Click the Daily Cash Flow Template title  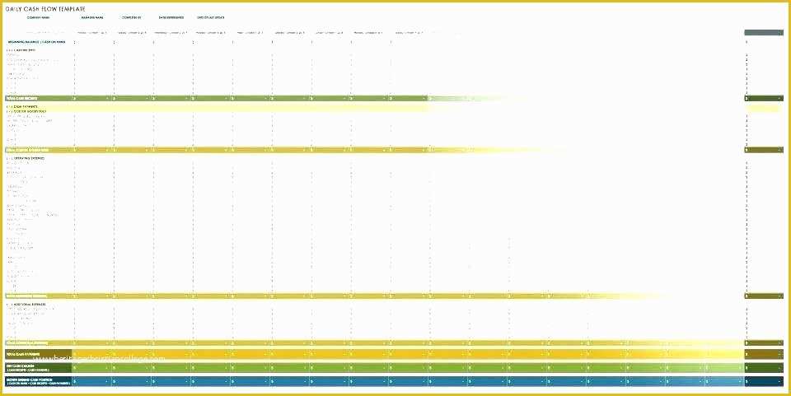tap(45, 9)
